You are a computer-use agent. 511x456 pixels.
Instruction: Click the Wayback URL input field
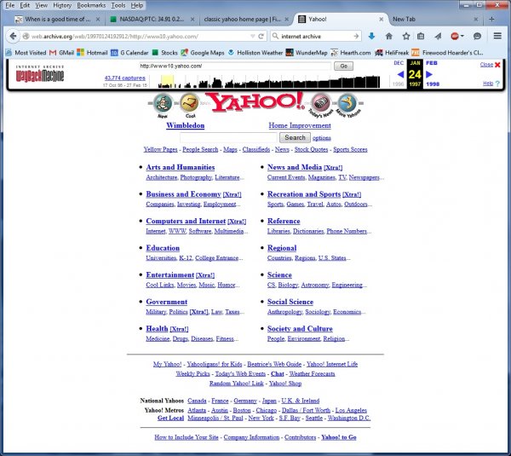pyautogui.click(x=235, y=66)
